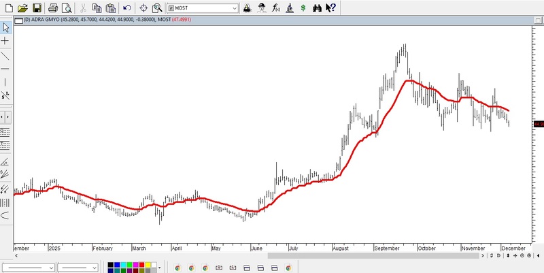
Task: Click the D periodicity button at bottom right
Action: click(498, 256)
